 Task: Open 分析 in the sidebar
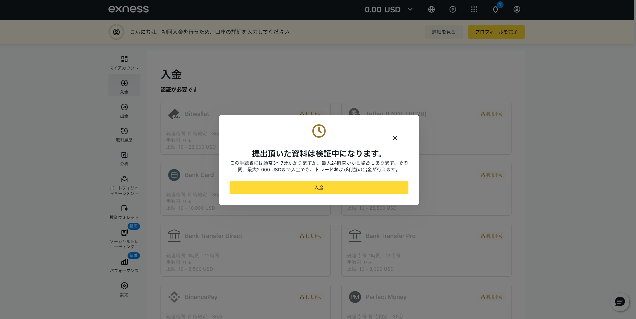click(x=124, y=159)
